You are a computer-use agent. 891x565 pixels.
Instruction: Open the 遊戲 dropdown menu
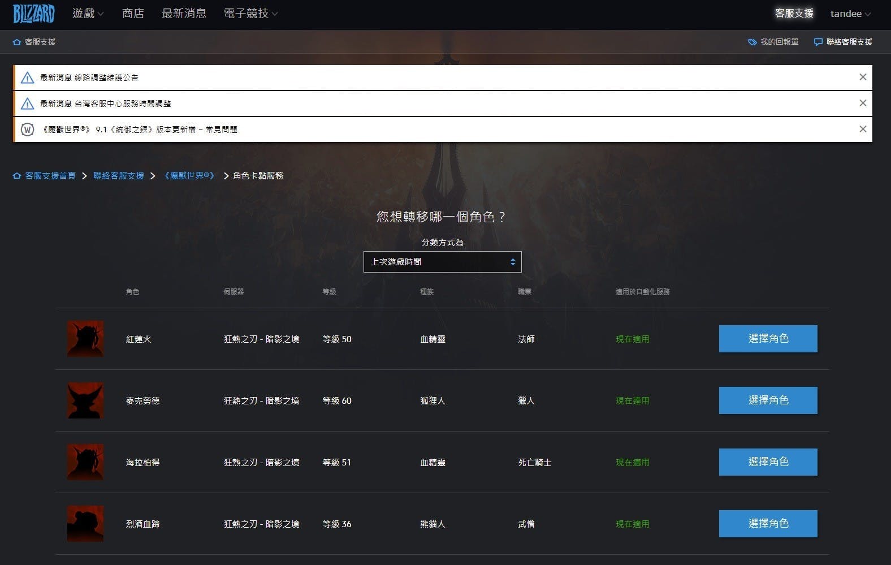[x=88, y=14]
